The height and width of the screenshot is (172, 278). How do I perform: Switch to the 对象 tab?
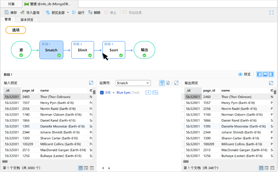[11, 4]
